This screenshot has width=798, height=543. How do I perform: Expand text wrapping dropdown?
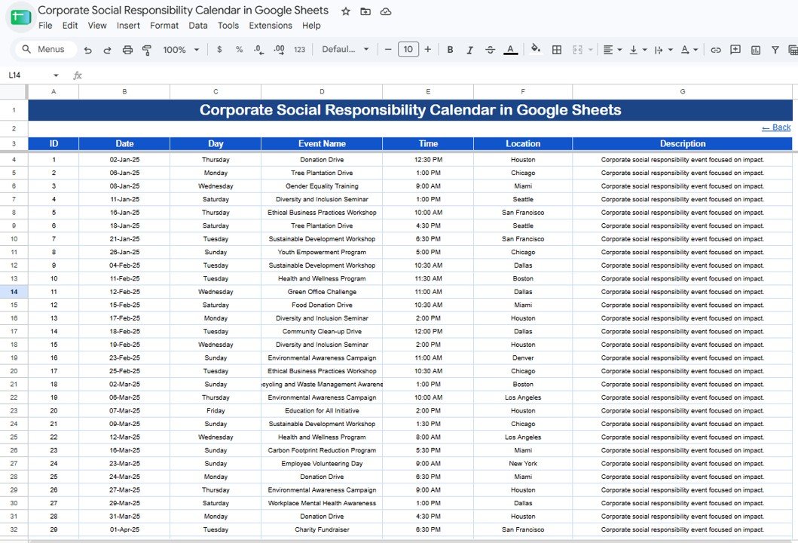[670, 50]
